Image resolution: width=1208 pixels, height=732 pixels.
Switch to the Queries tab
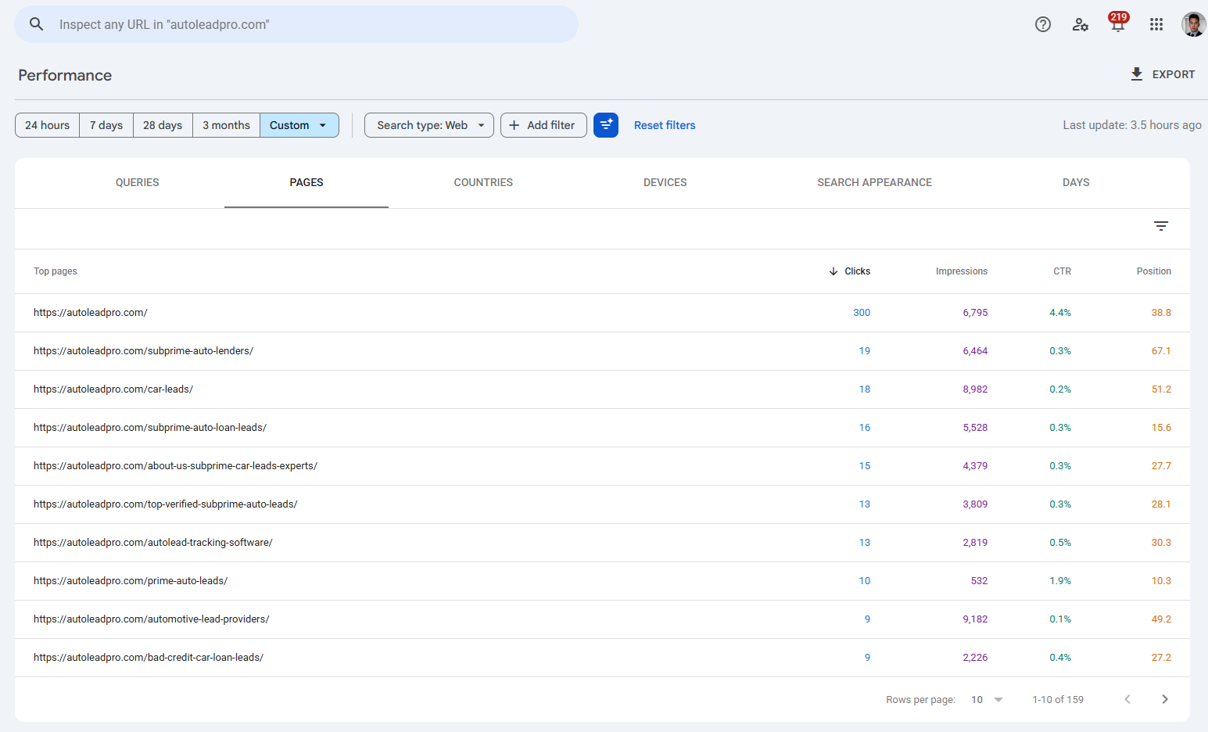point(138,182)
